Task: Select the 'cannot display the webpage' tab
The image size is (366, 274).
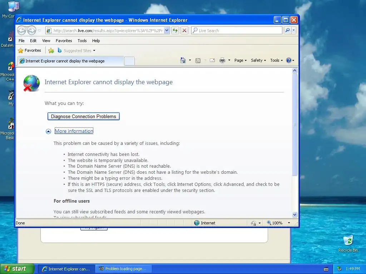Action: [x=71, y=61]
